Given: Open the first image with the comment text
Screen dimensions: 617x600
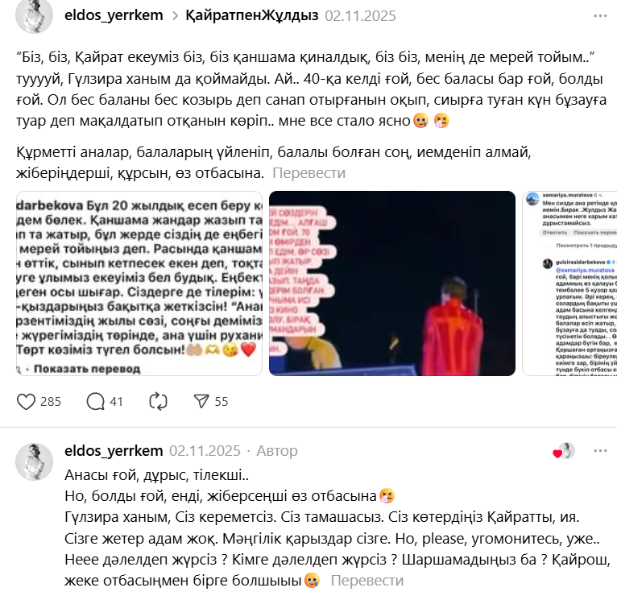Looking at the screenshot, I should (139, 283).
